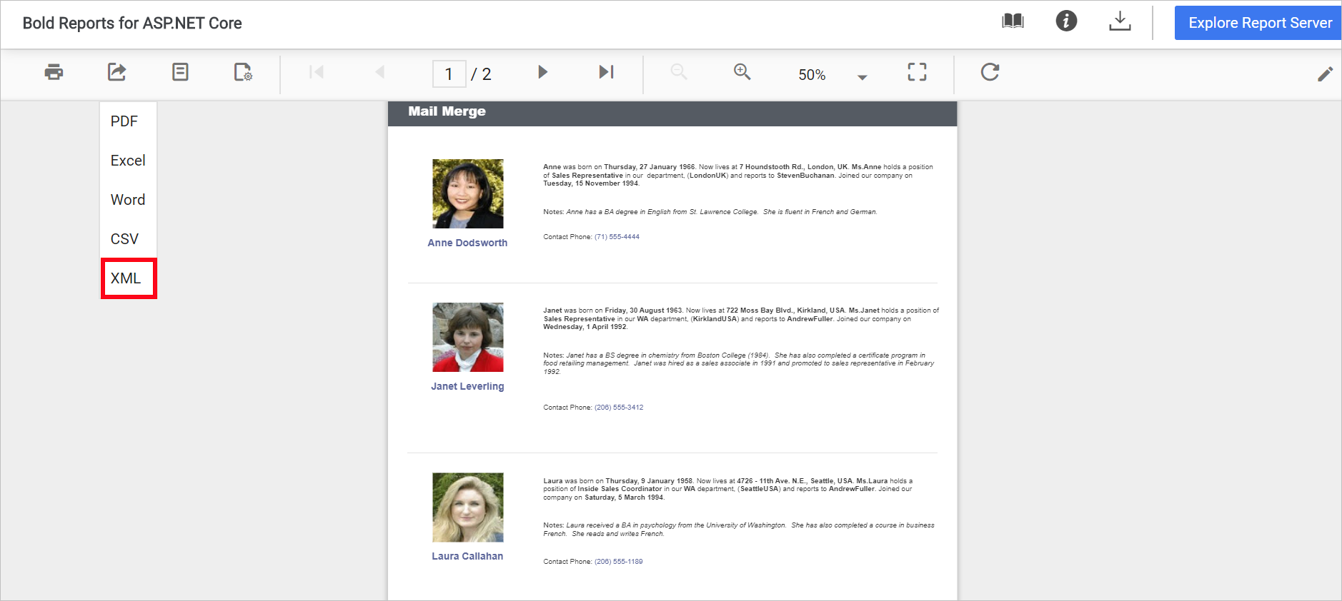Go to next page arrow
This screenshot has width=1342, height=601.
pyautogui.click(x=542, y=72)
